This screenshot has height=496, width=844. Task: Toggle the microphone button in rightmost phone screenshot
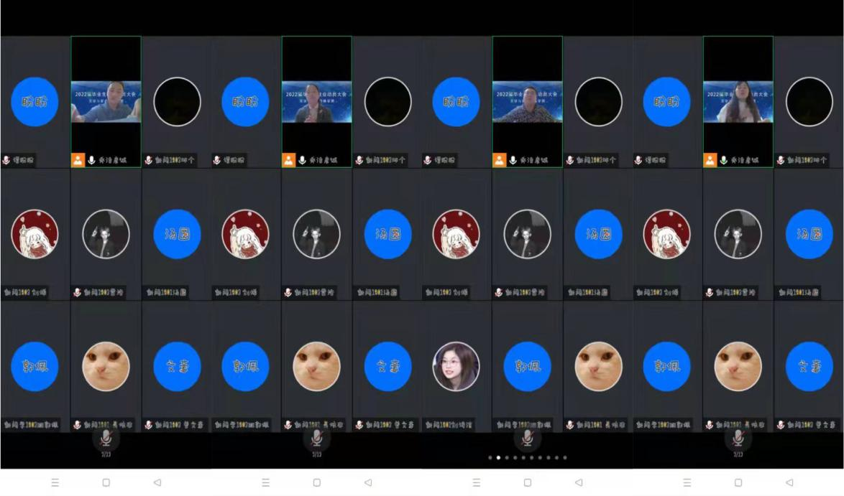(738, 438)
